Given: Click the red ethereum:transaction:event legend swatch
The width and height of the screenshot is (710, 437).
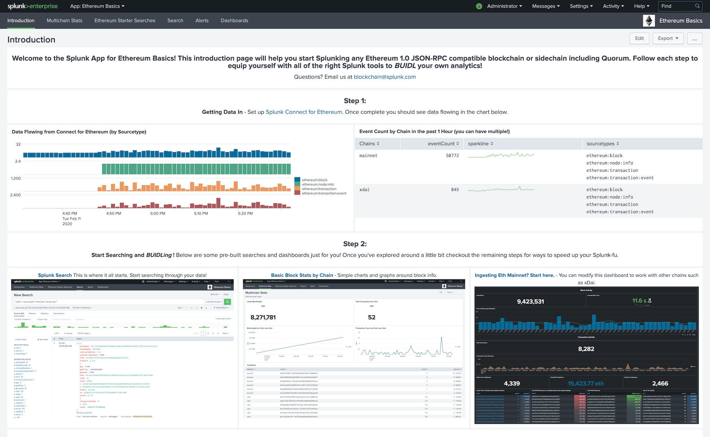Looking at the screenshot, I should 297,193.
